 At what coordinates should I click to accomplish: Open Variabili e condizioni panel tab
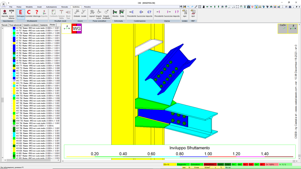[31, 25]
